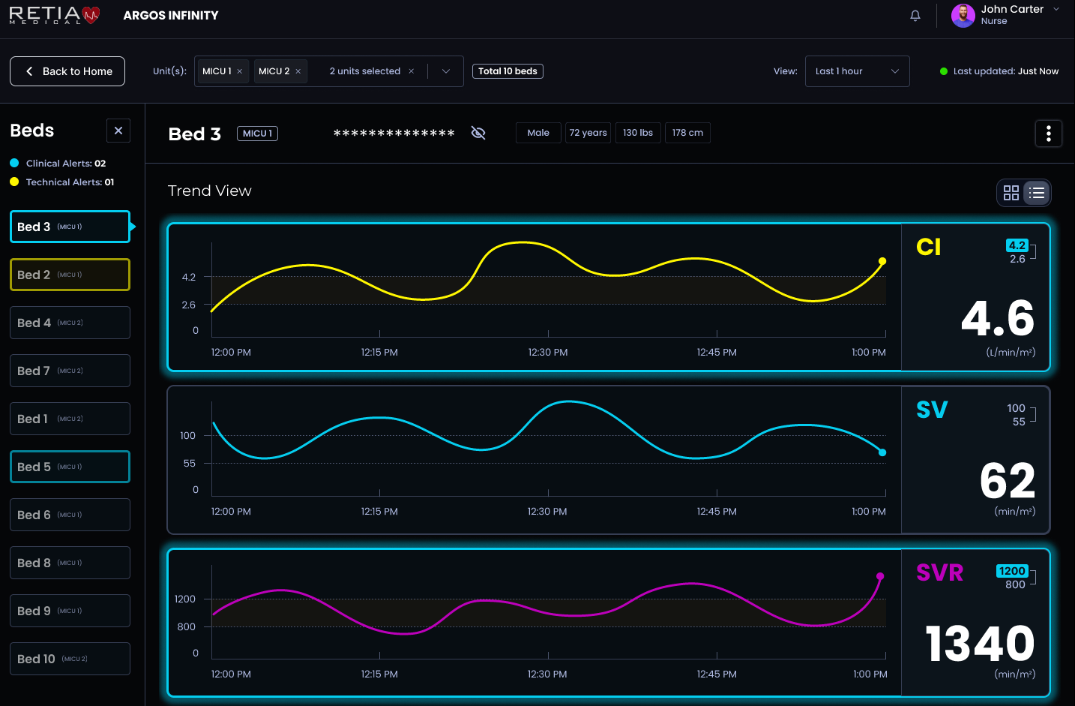
Task: Close the Beds sidebar panel
Action: (x=118, y=130)
